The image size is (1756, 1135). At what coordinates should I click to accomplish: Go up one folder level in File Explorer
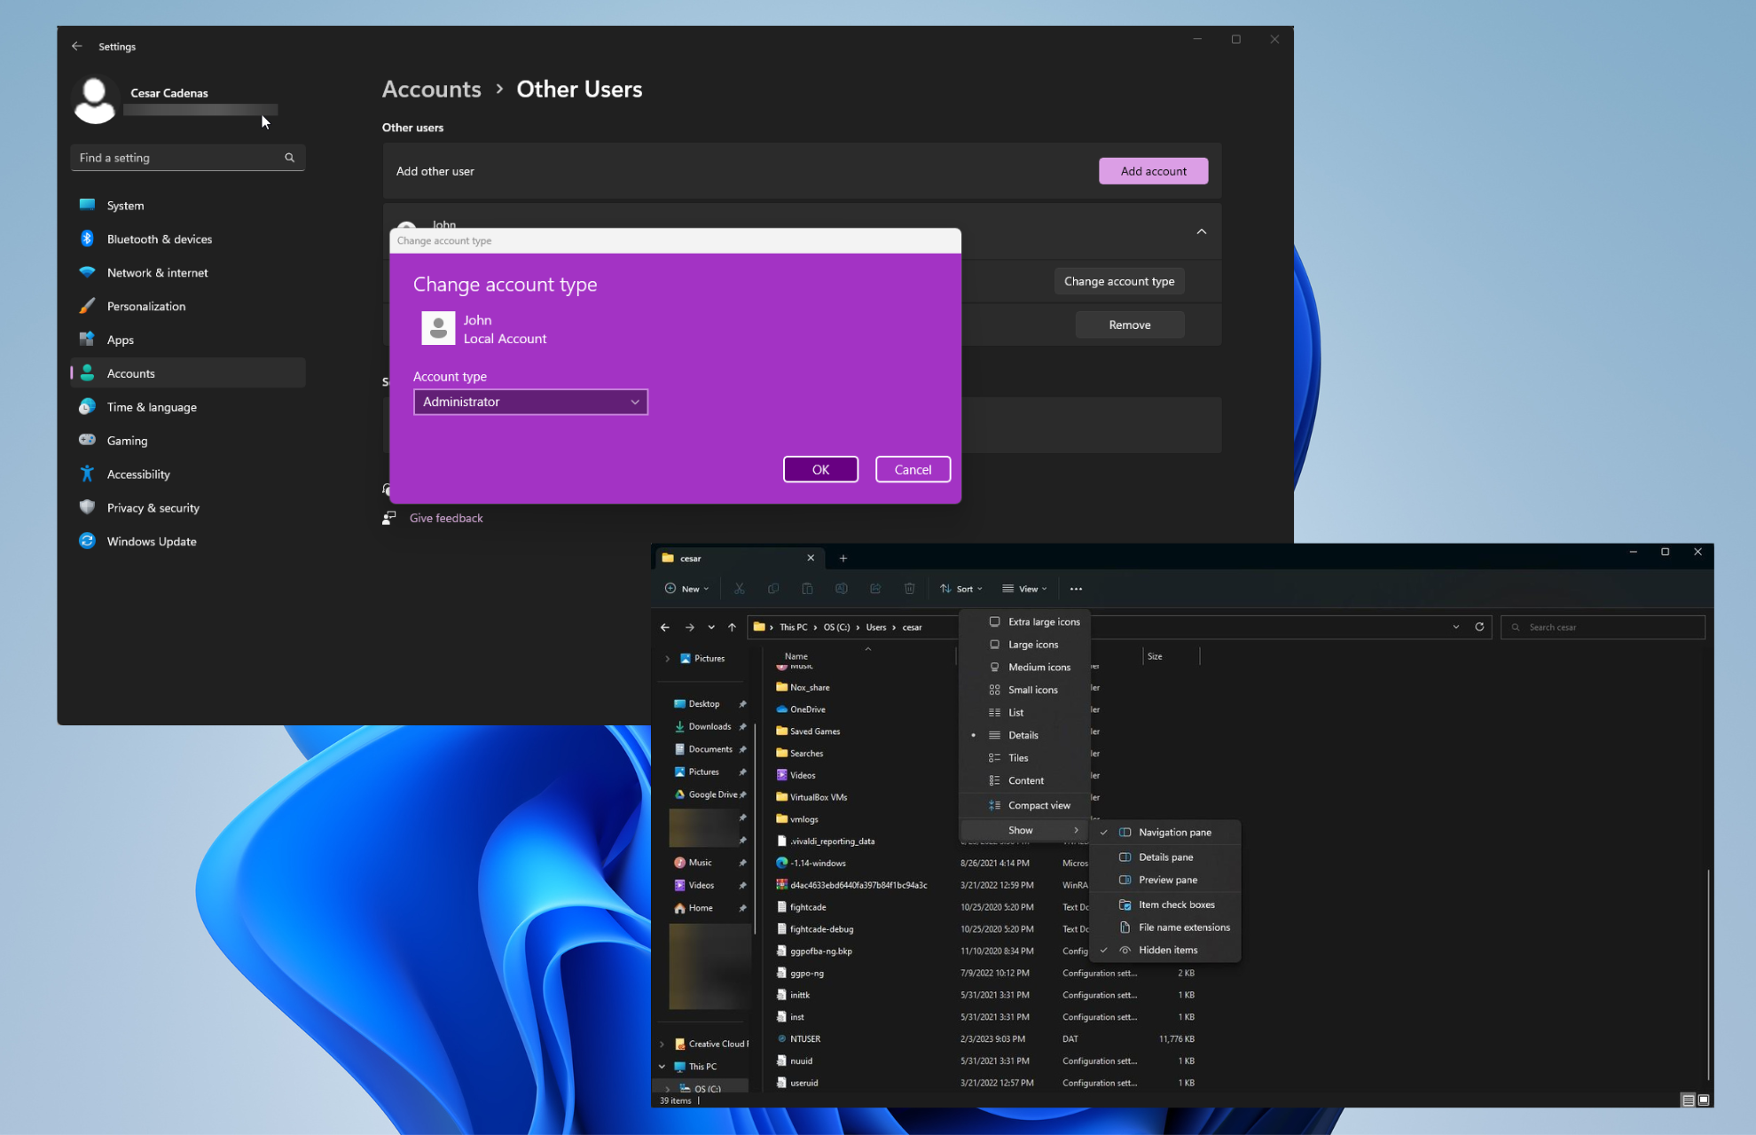(732, 627)
